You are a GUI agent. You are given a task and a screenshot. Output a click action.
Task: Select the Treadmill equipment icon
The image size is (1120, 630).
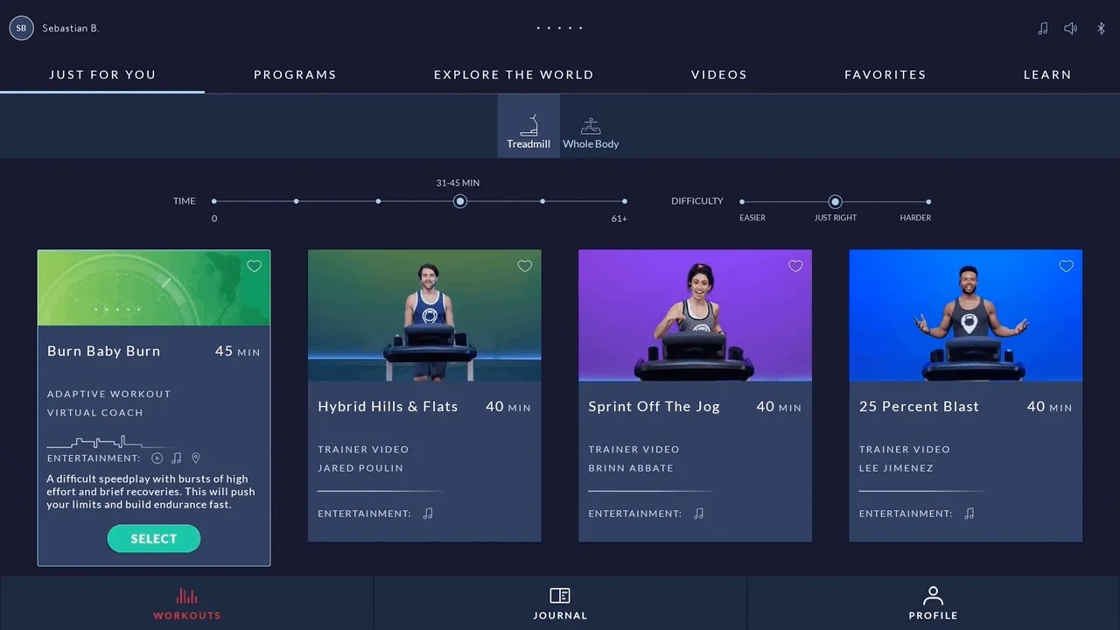point(528,127)
